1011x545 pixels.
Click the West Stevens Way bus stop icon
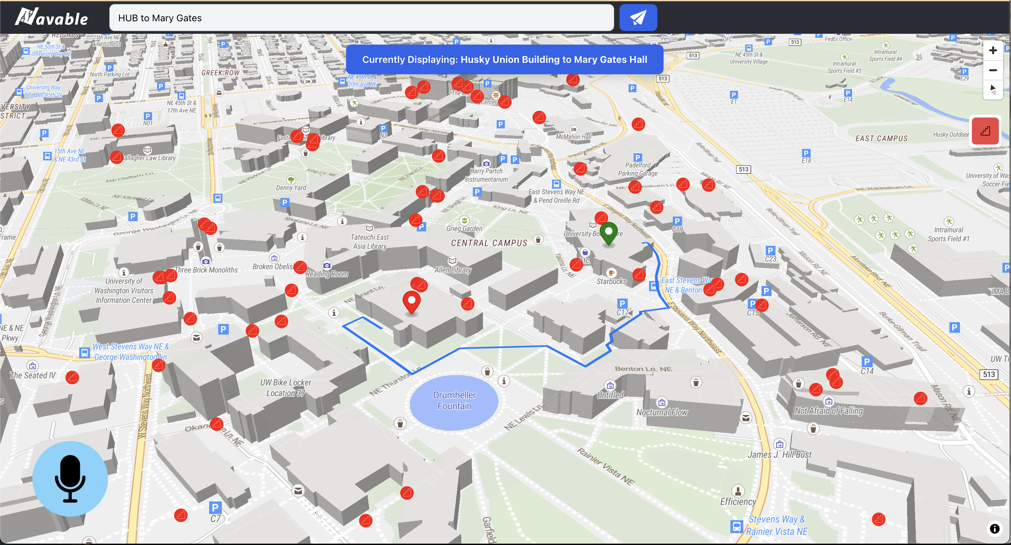pyautogui.click(x=84, y=352)
